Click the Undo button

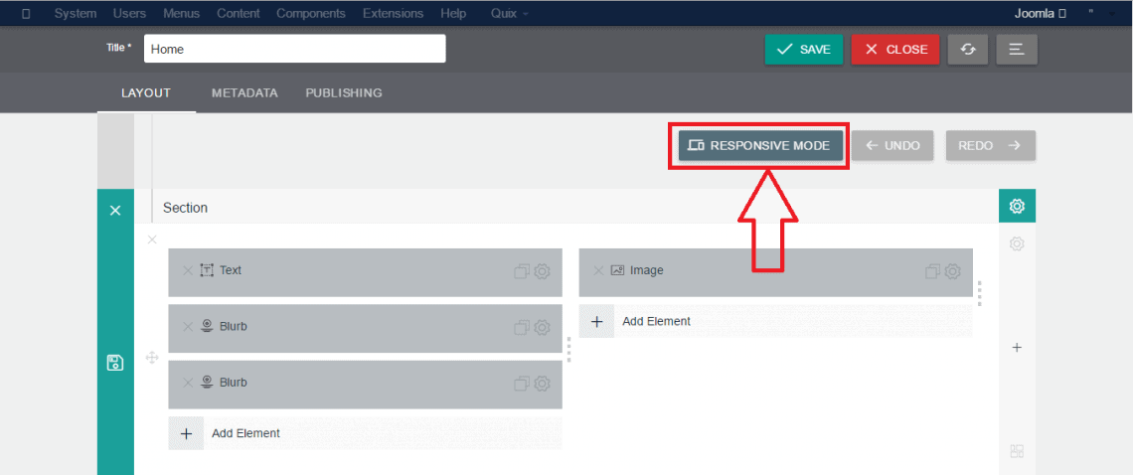892,145
